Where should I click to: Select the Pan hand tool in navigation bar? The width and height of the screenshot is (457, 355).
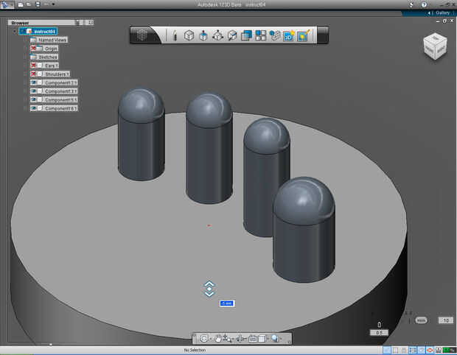[219, 338]
